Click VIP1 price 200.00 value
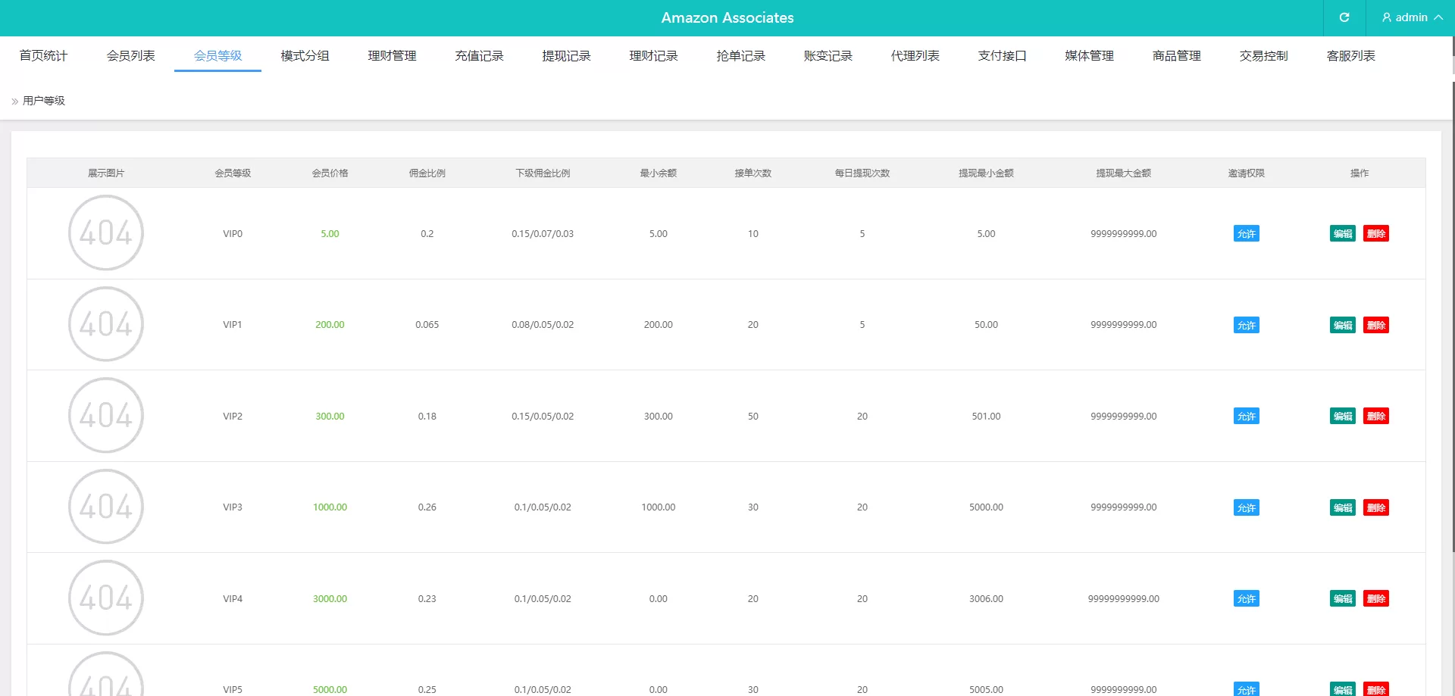This screenshot has height=696, width=1455. [330, 325]
